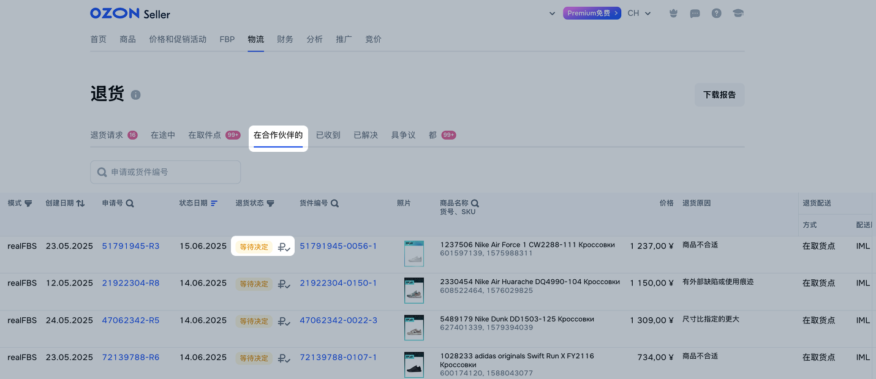Click the Premium免费 badge
Viewport: 876px width, 379px height.
(x=592, y=13)
